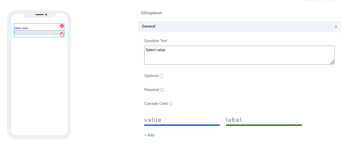Screen dimensions: 346x152
Task: Click the blue bar under value
Action: coord(182,125)
